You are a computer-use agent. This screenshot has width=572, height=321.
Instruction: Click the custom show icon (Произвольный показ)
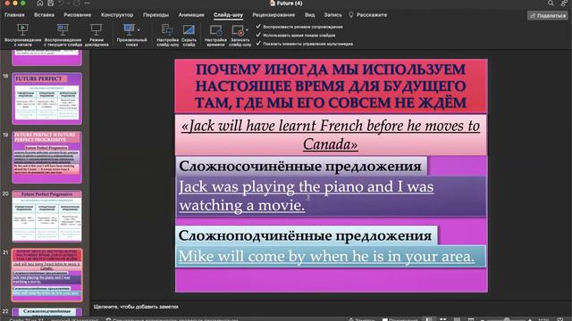coord(129,29)
